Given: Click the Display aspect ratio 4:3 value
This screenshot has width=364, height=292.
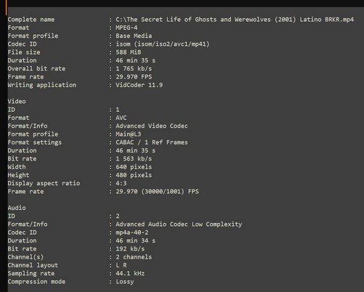Looking at the screenshot, I should point(121,183).
